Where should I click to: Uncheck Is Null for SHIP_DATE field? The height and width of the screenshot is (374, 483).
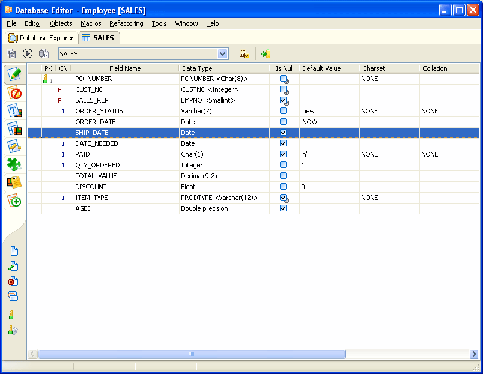tap(284, 133)
